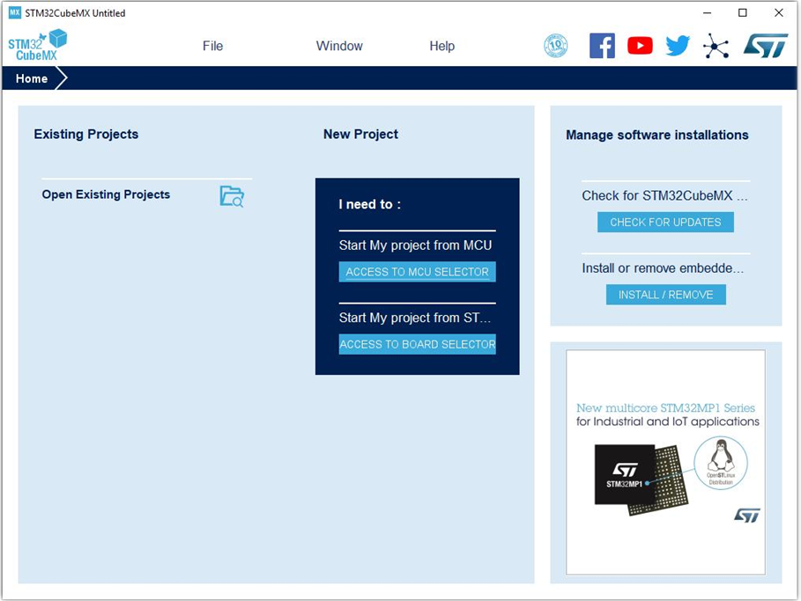
Task: Click the 'Start My project from ST...' text
Action: point(415,318)
